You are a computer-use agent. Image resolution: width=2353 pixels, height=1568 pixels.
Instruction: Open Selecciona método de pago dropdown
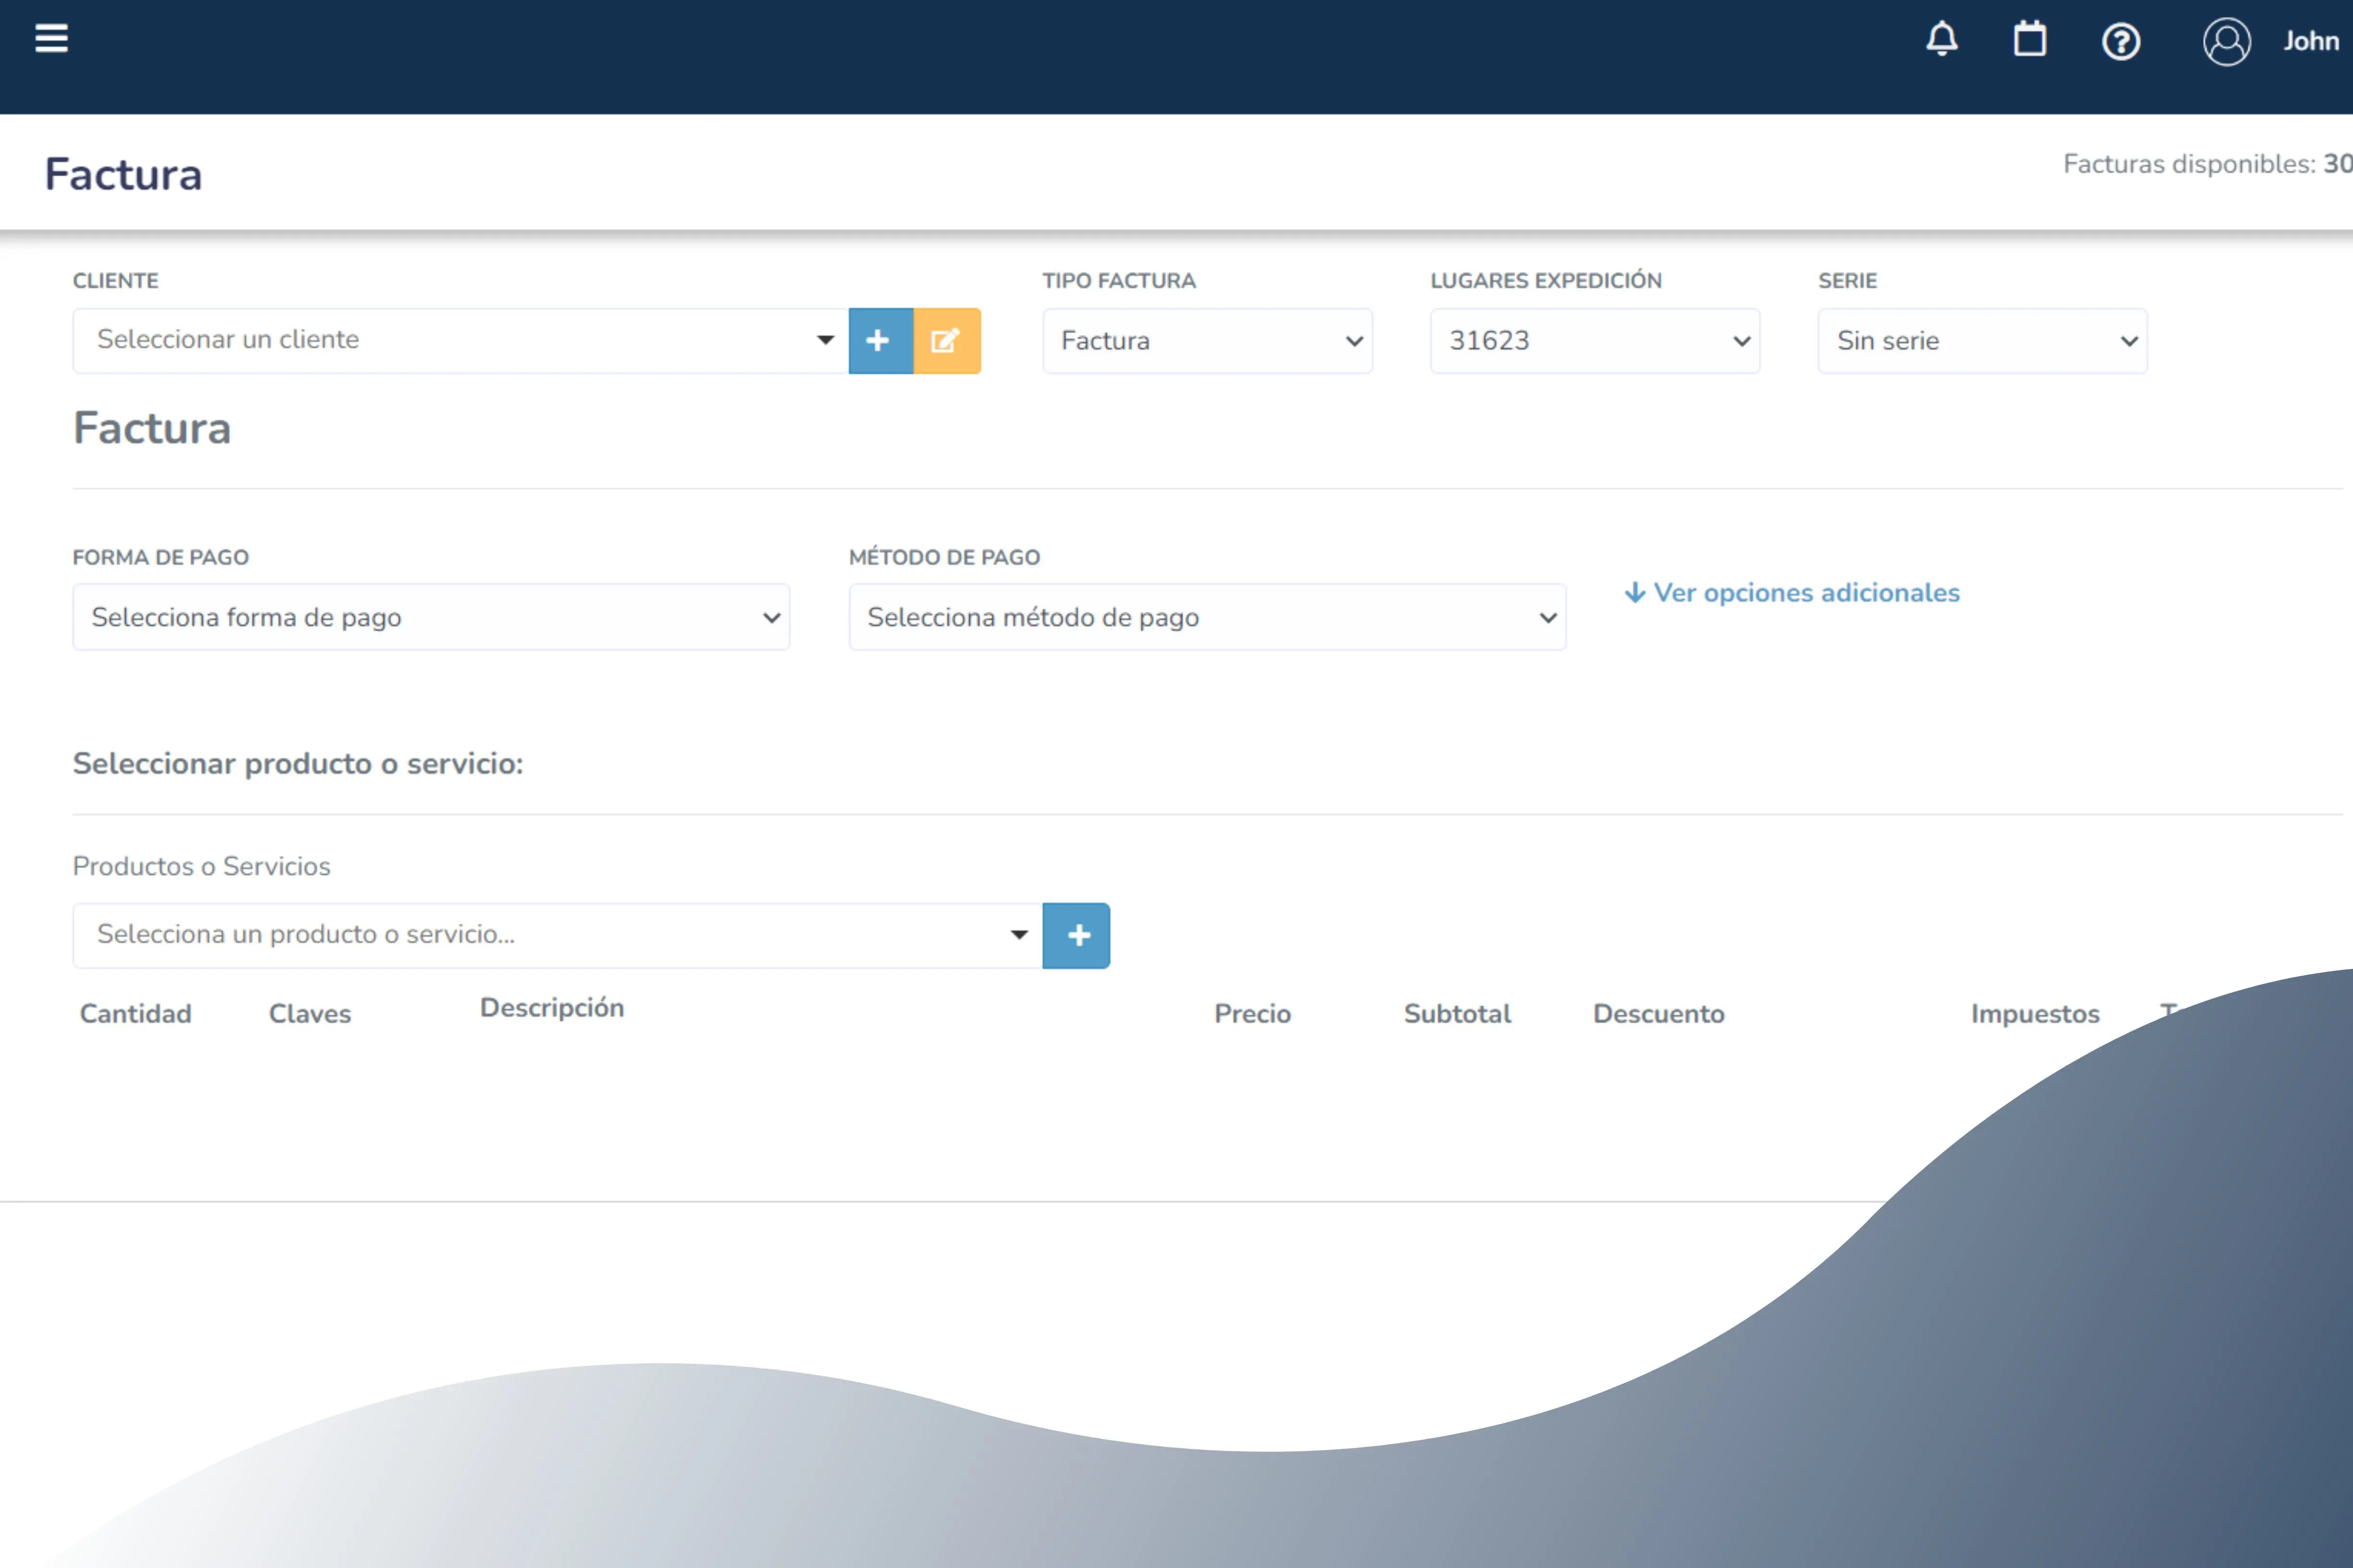coord(1206,617)
